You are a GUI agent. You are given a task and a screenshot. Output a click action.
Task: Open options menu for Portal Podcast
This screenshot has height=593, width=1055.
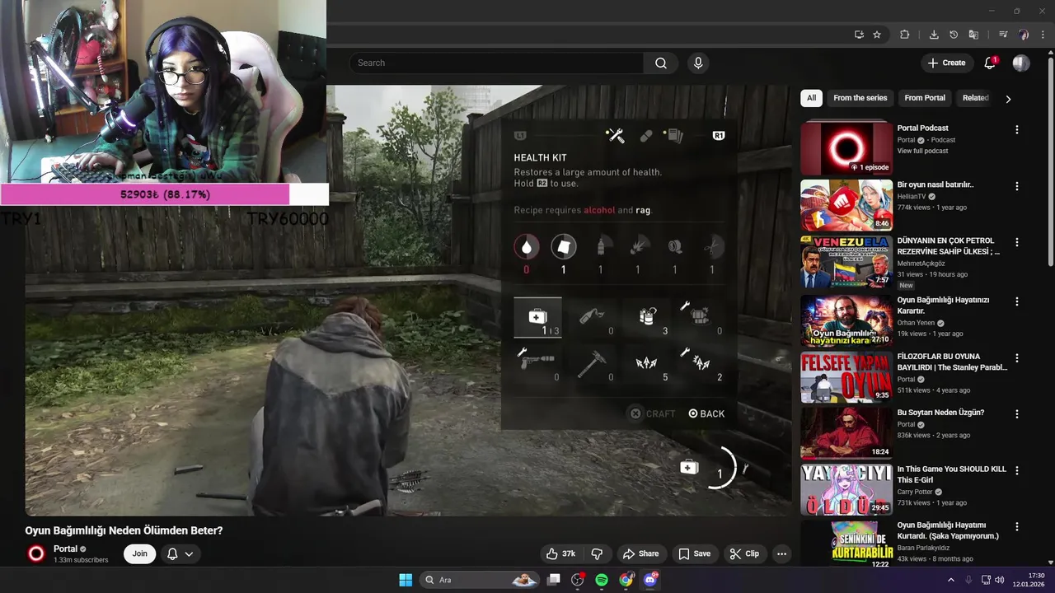[x=1016, y=130]
